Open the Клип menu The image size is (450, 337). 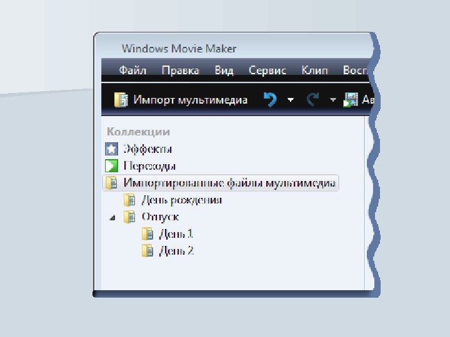click(x=314, y=70)
